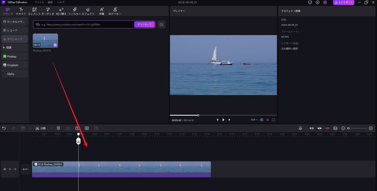Take a snapshot with camera icon
Image resolution: width=377 pixels, height=191 pixels.
(261, 120)
